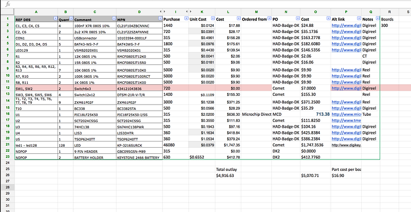The height and width of the screenshot is (212, 411).
Task: Select the Switch6x3 comment cell
Action: pos(95,89)
